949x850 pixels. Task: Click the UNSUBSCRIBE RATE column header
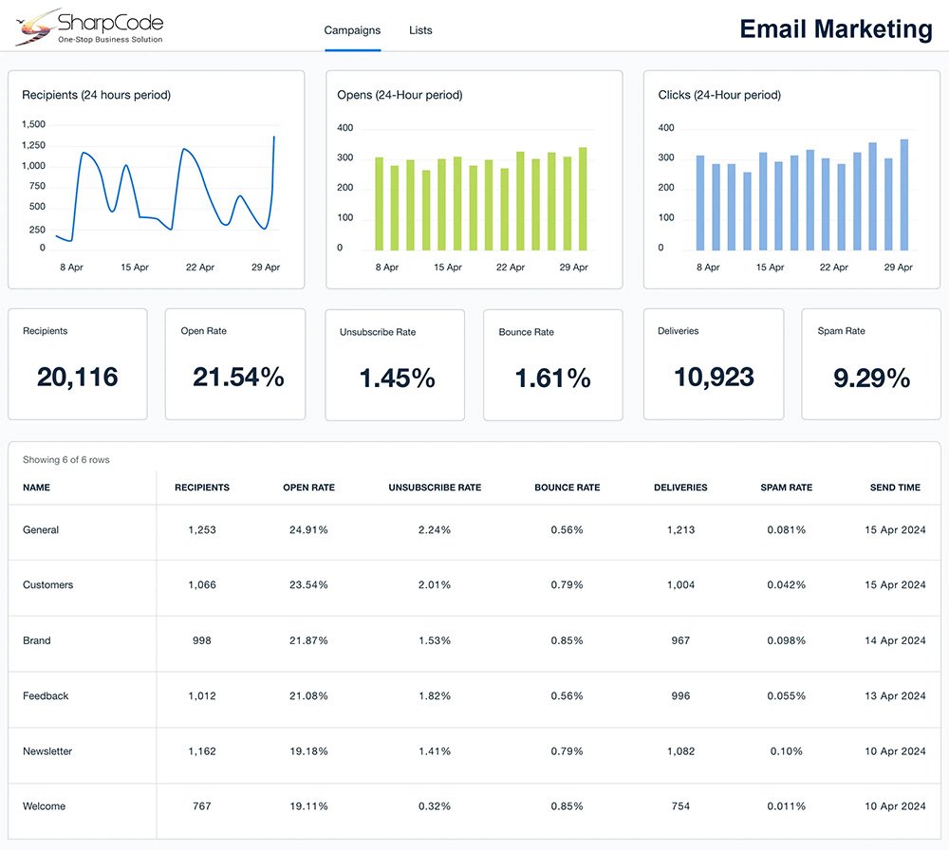[435, 488]
